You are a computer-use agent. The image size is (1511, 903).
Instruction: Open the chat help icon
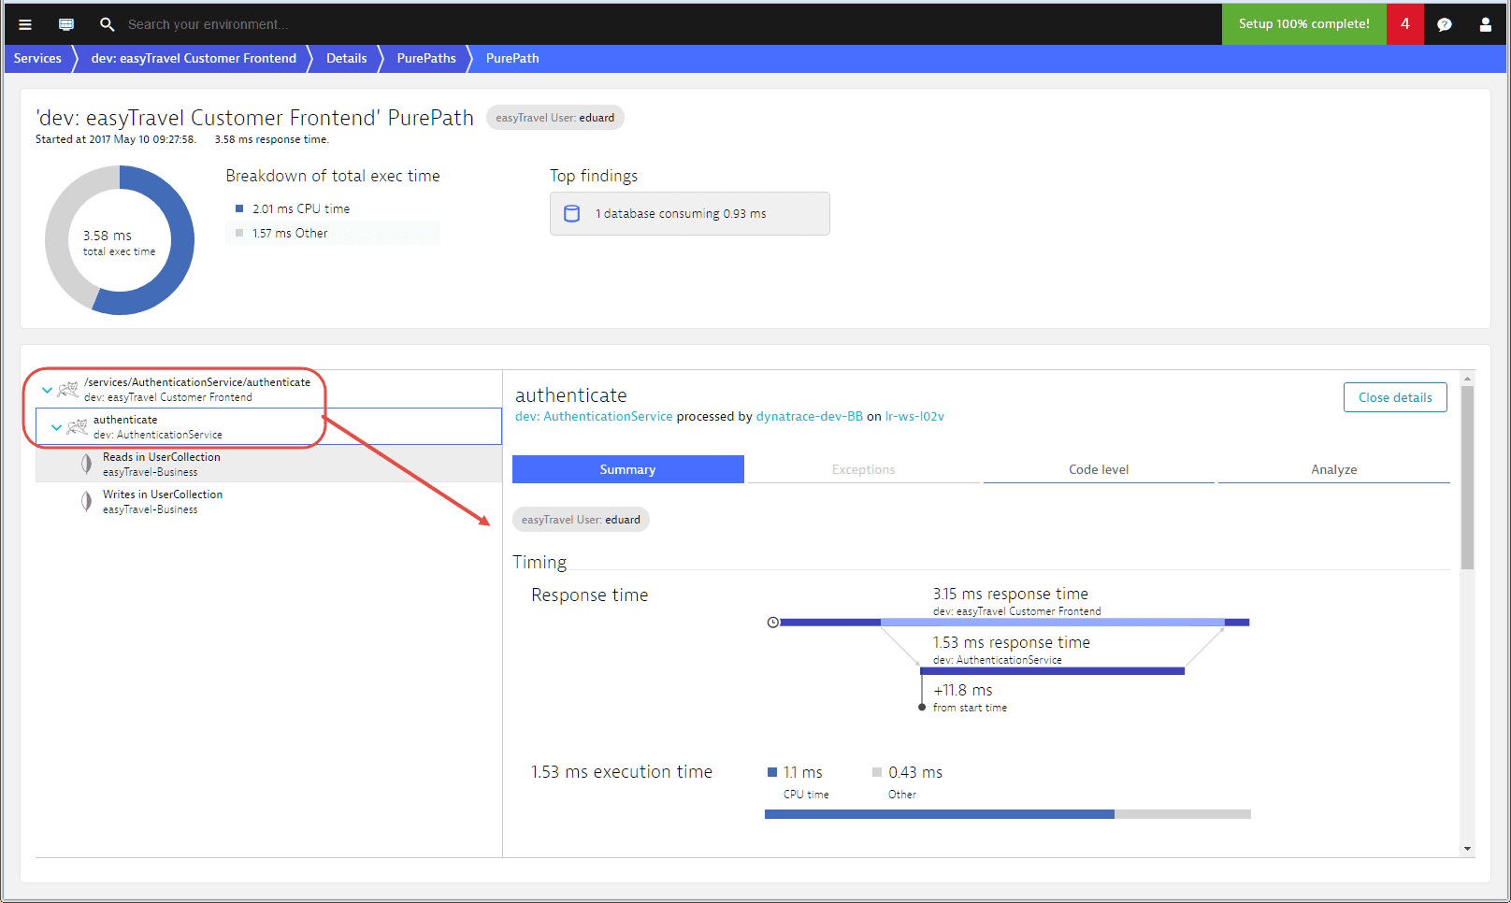1445,24
